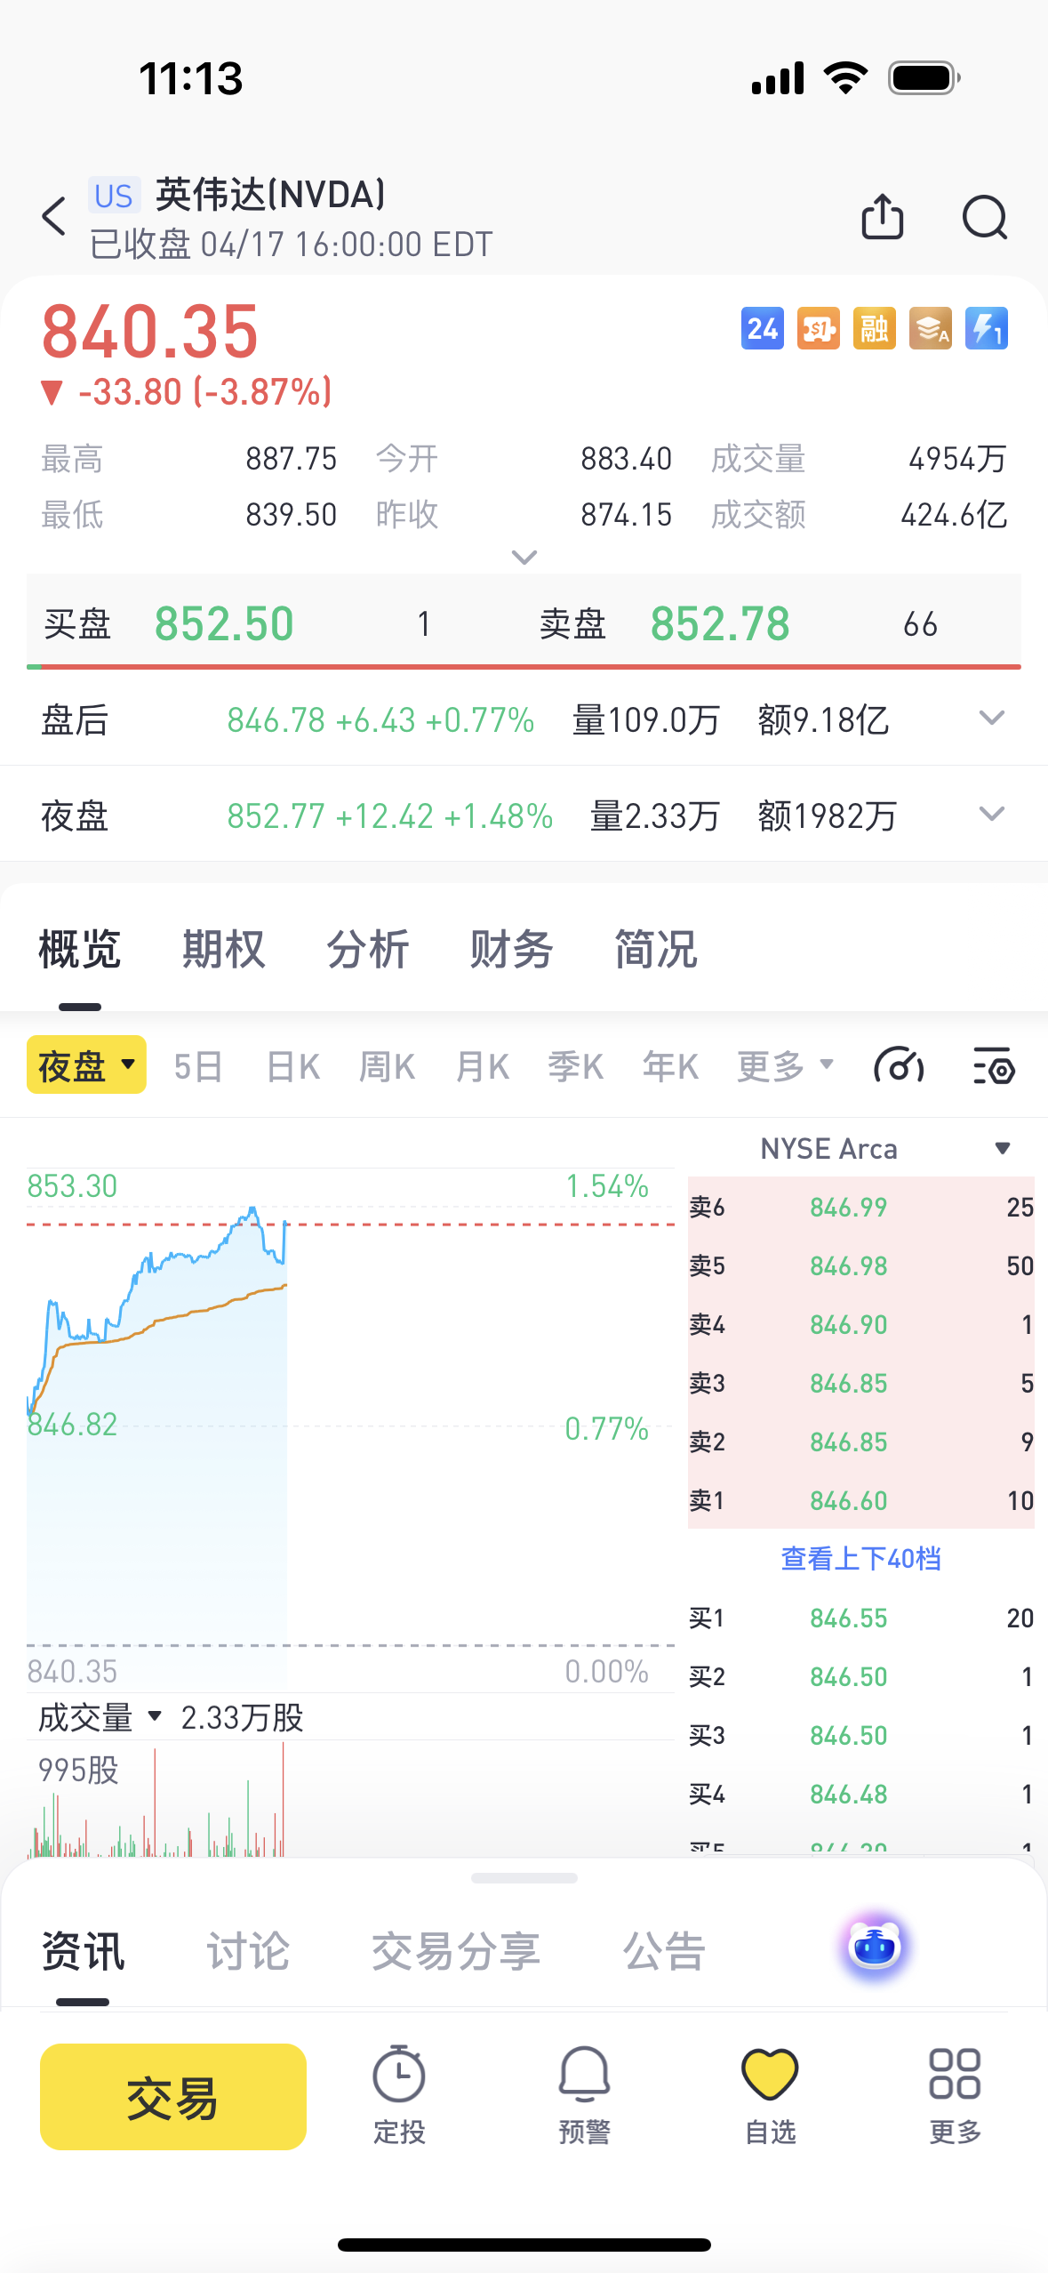The height and width of the screenshot is (2273, 1048).
Task: Select 季K chart
Action: tap(575, 1065)
